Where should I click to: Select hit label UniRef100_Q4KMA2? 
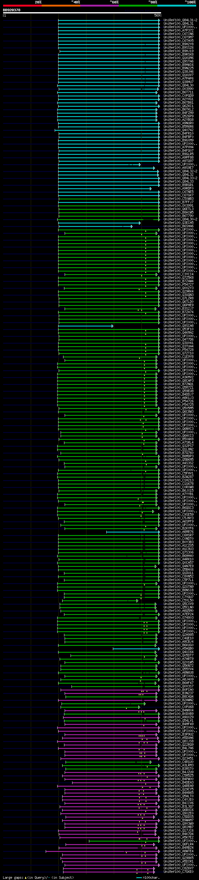[178, 333]
